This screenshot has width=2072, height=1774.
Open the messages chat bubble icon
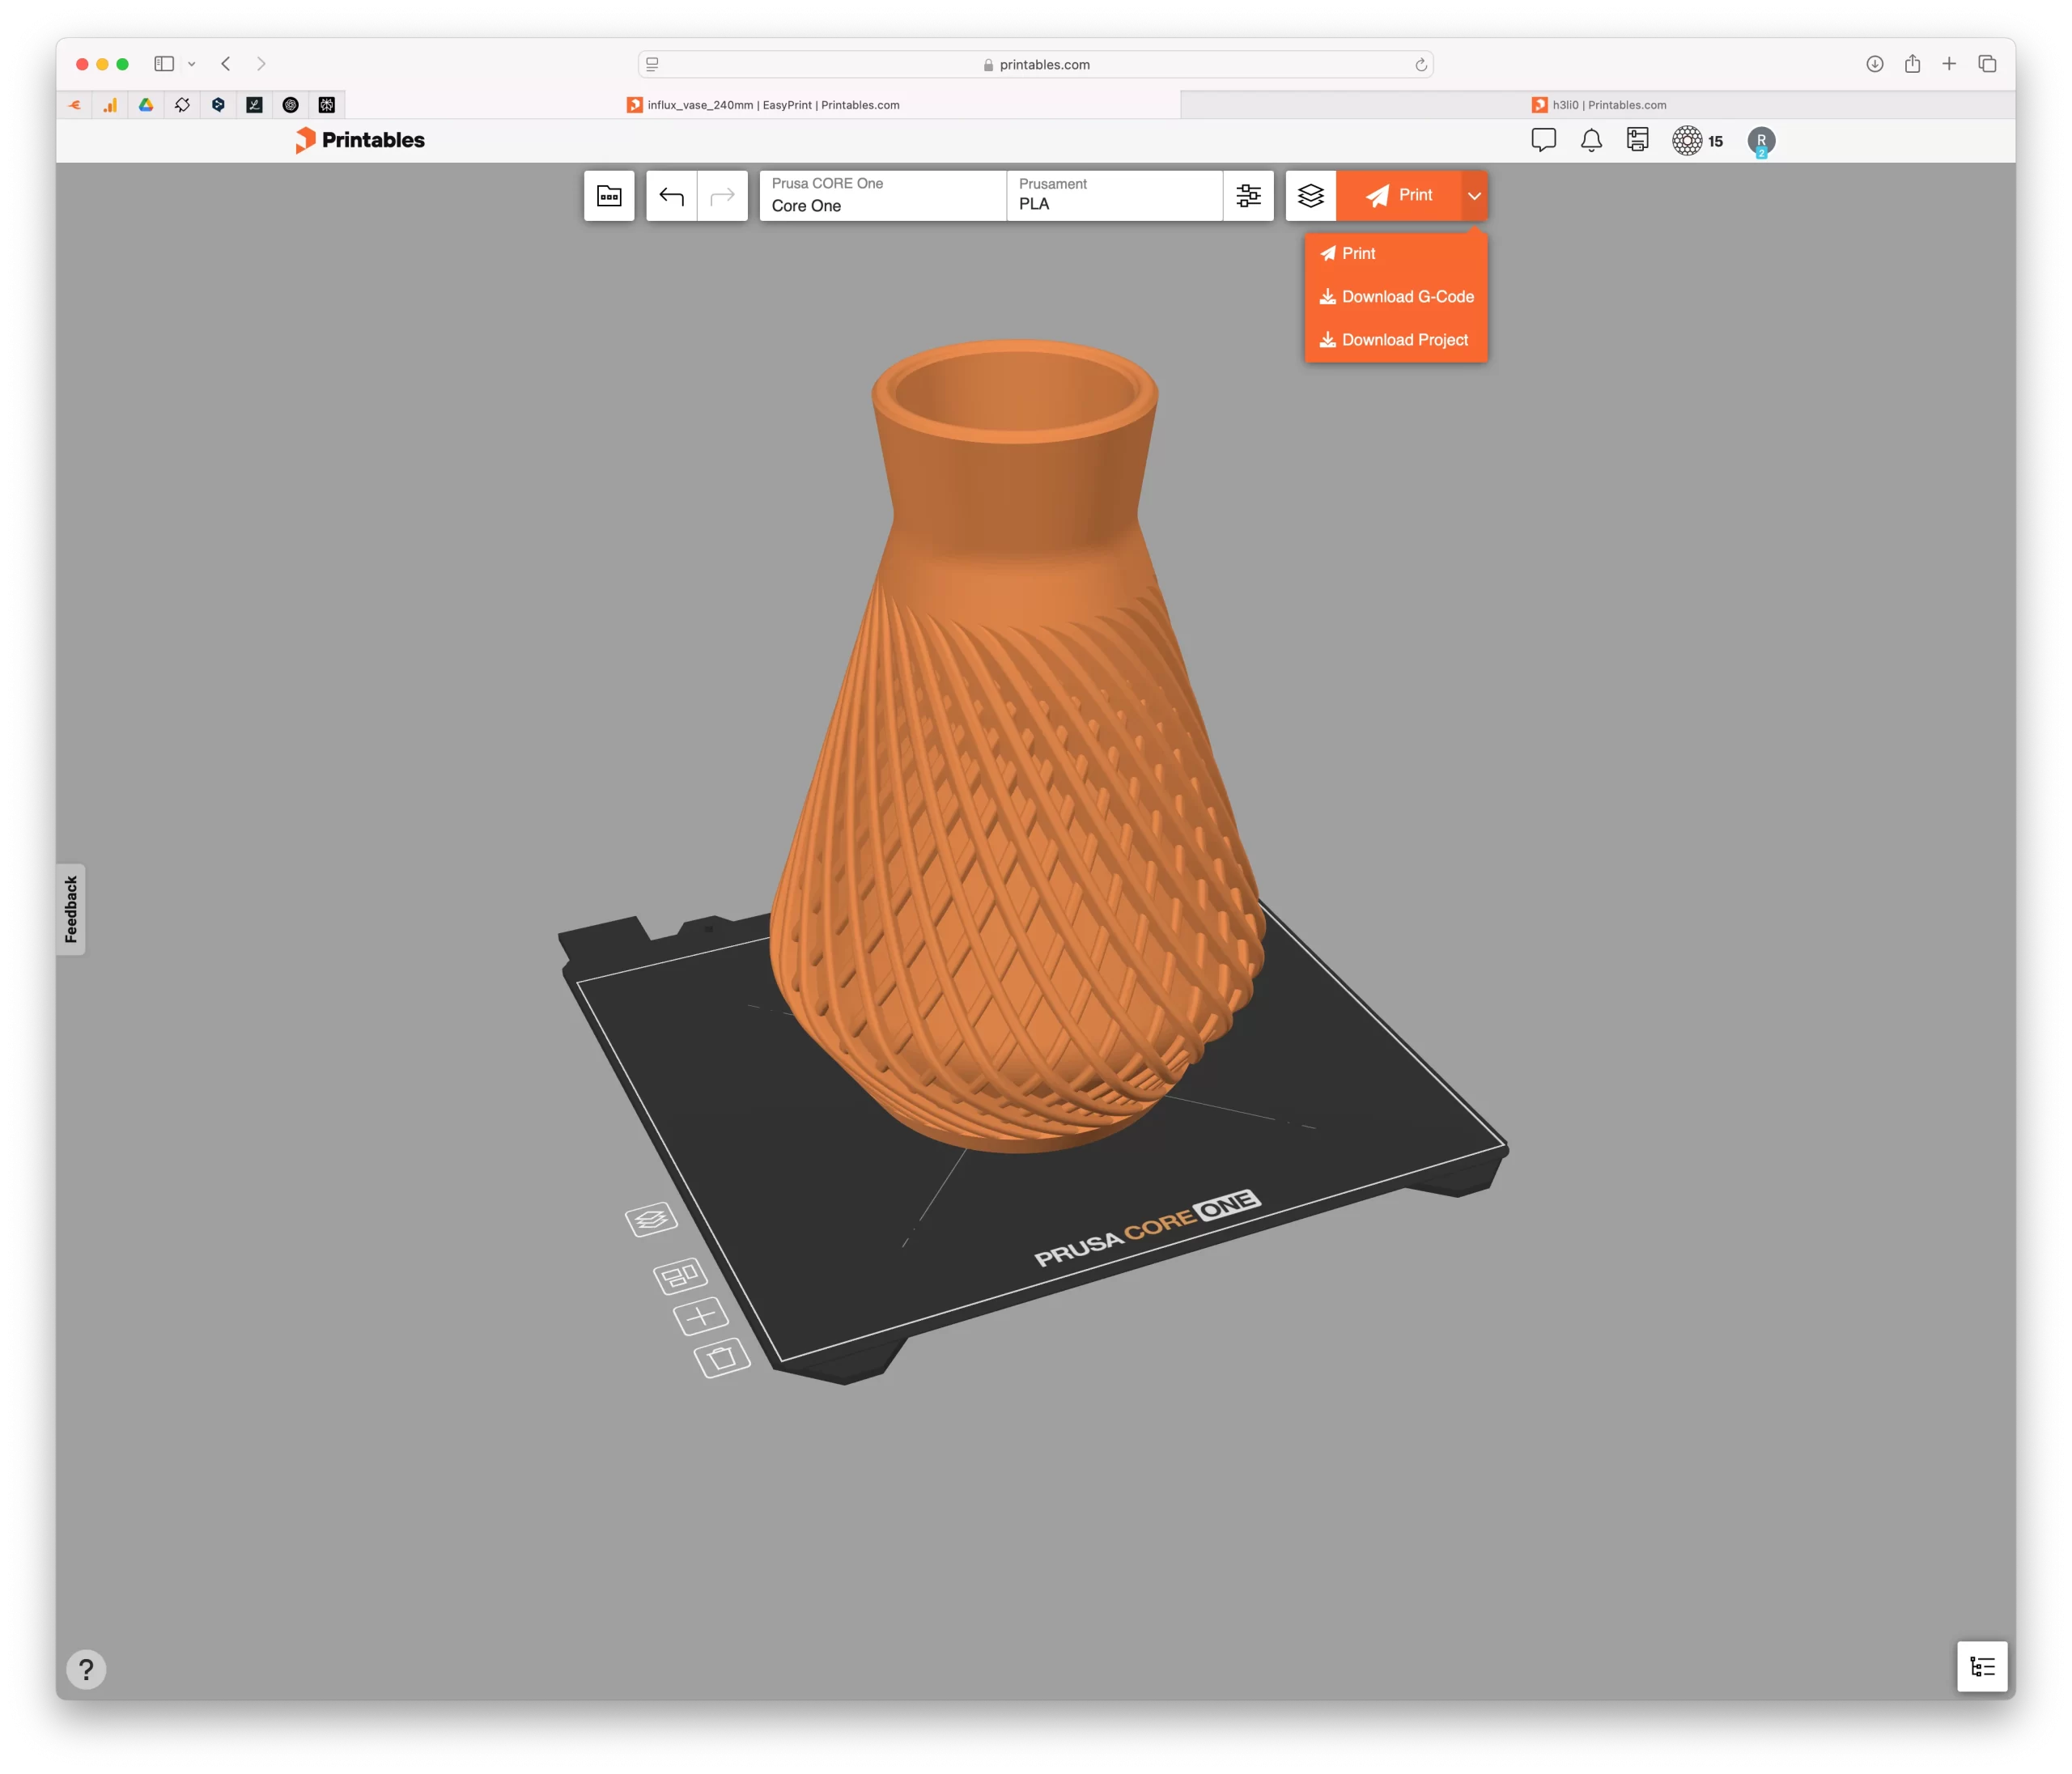point(1543,140)
